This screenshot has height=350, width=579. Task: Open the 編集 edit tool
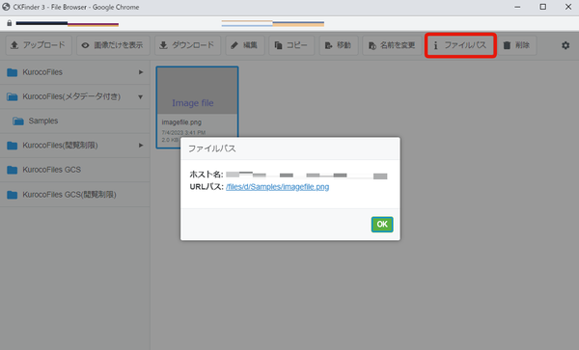(245, 45)
